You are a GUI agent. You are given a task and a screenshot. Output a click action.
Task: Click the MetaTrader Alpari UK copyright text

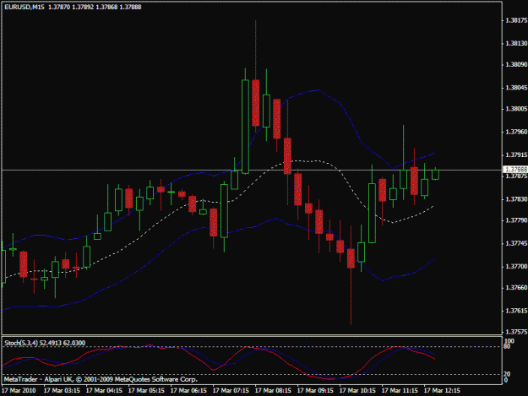pos(101,379)
